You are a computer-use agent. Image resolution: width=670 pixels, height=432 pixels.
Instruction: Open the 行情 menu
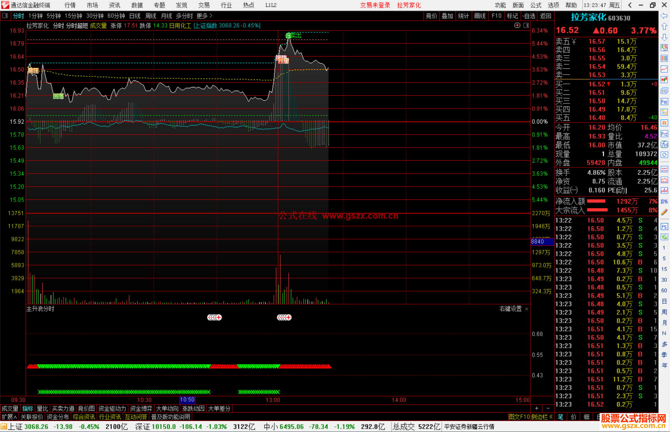click(x=70, y=5)
